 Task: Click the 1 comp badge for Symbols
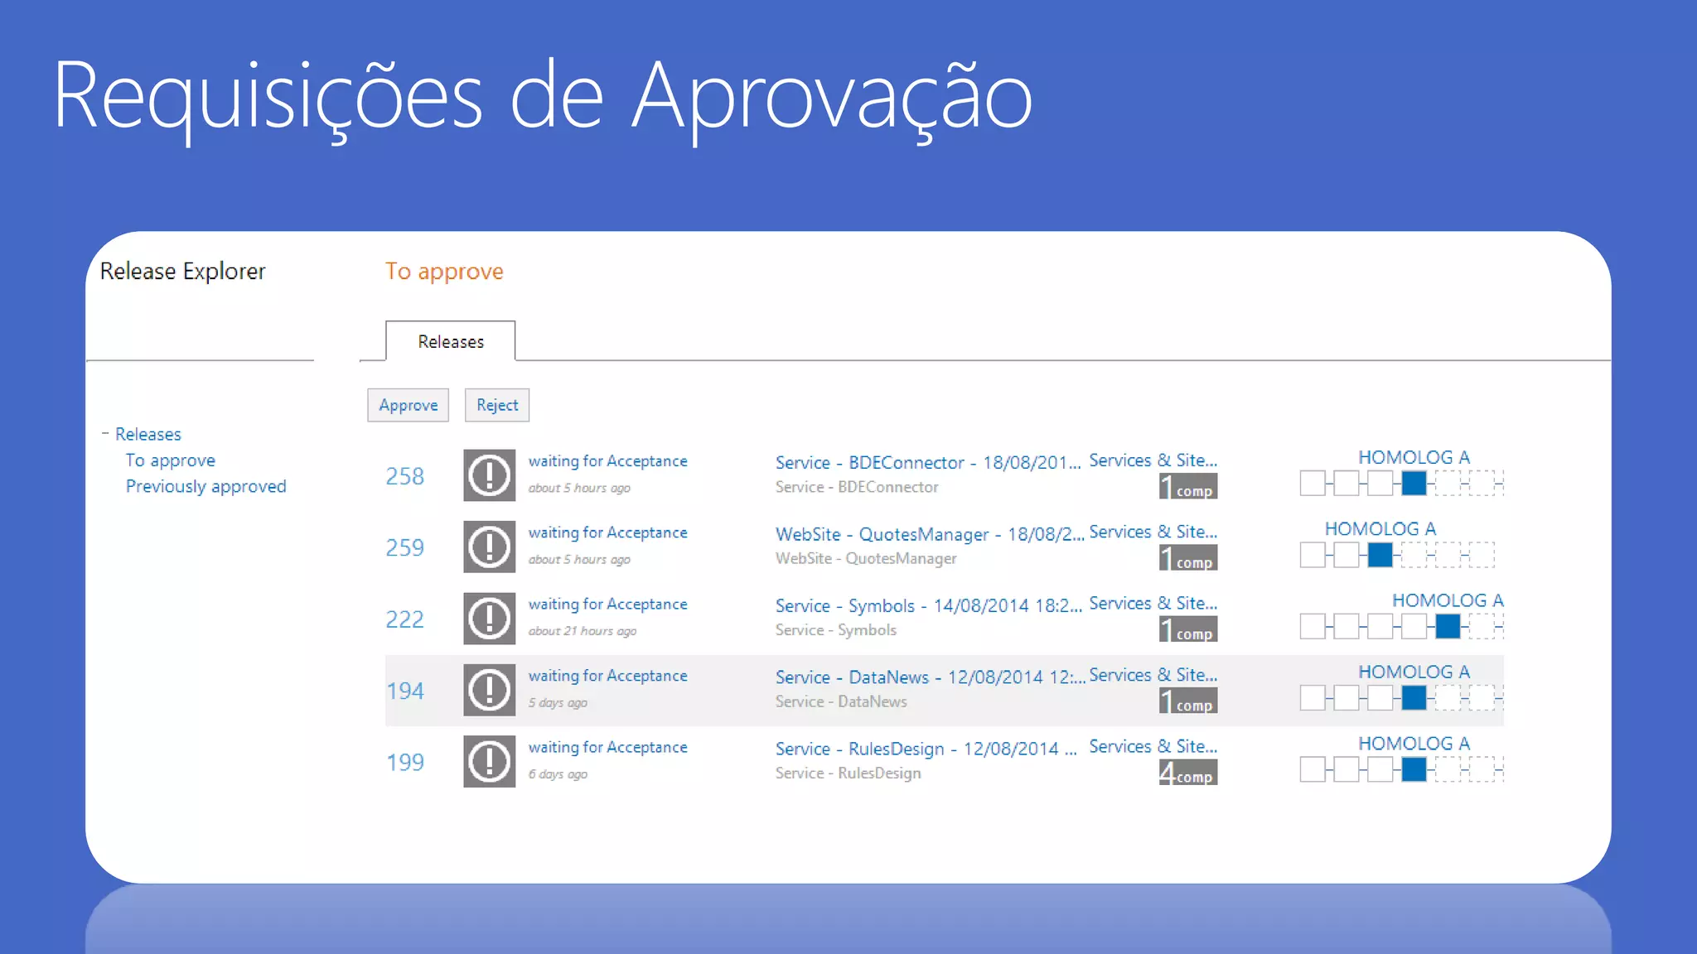[1187, 629]
